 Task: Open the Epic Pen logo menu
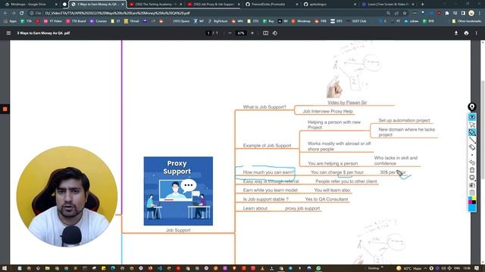(471, 107)
